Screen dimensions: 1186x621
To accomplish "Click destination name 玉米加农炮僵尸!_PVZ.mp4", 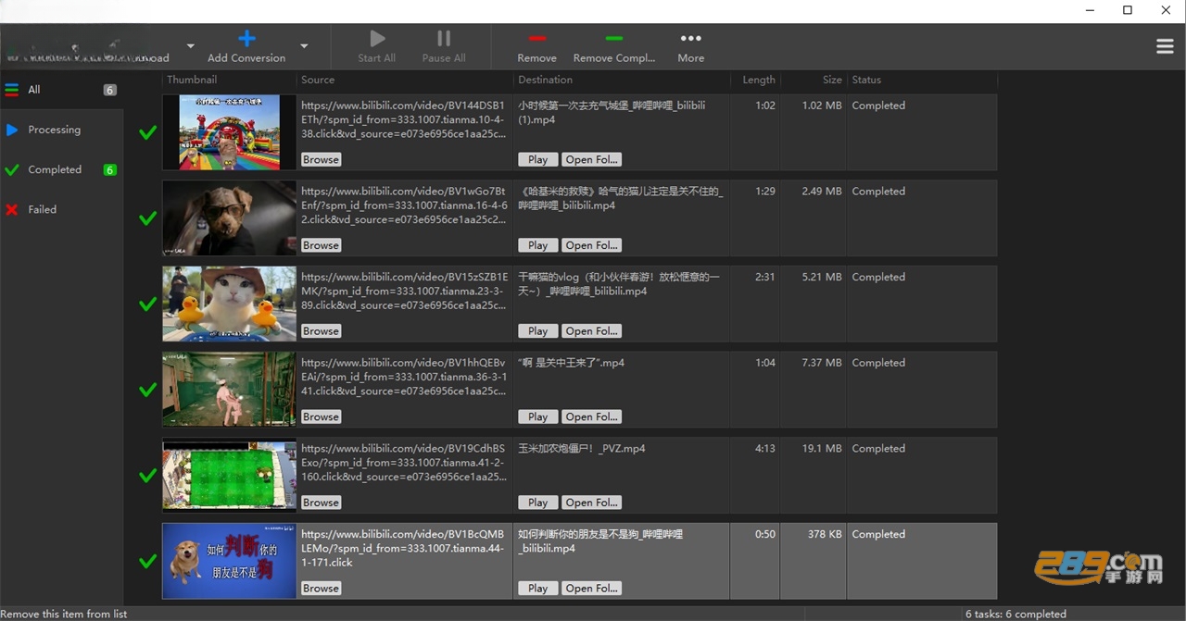I will point(582,448).
